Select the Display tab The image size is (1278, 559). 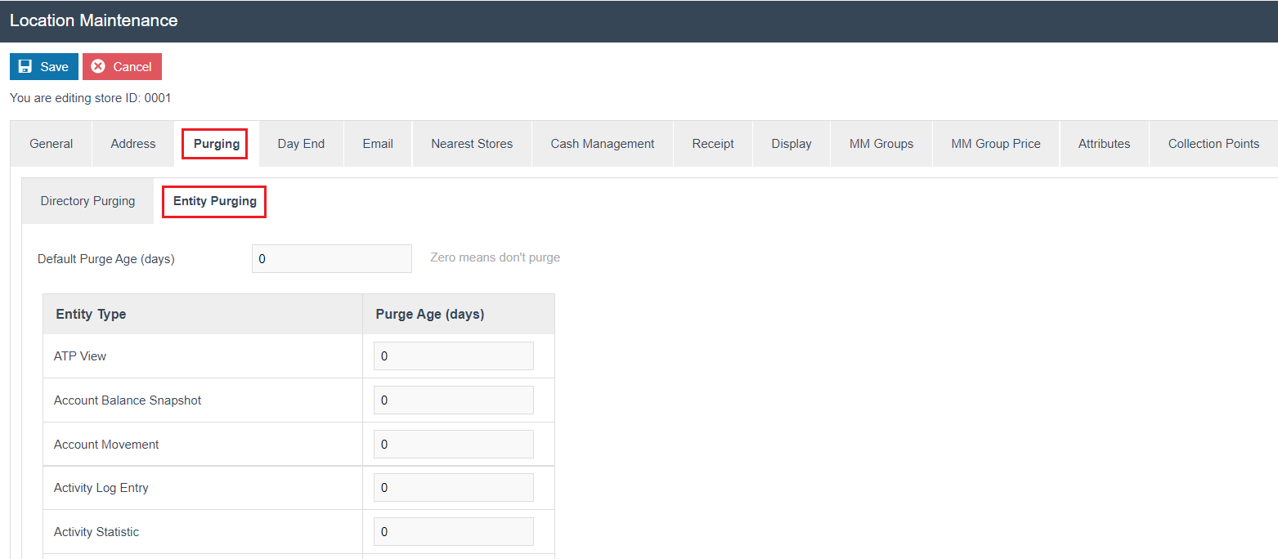[791, 144]
